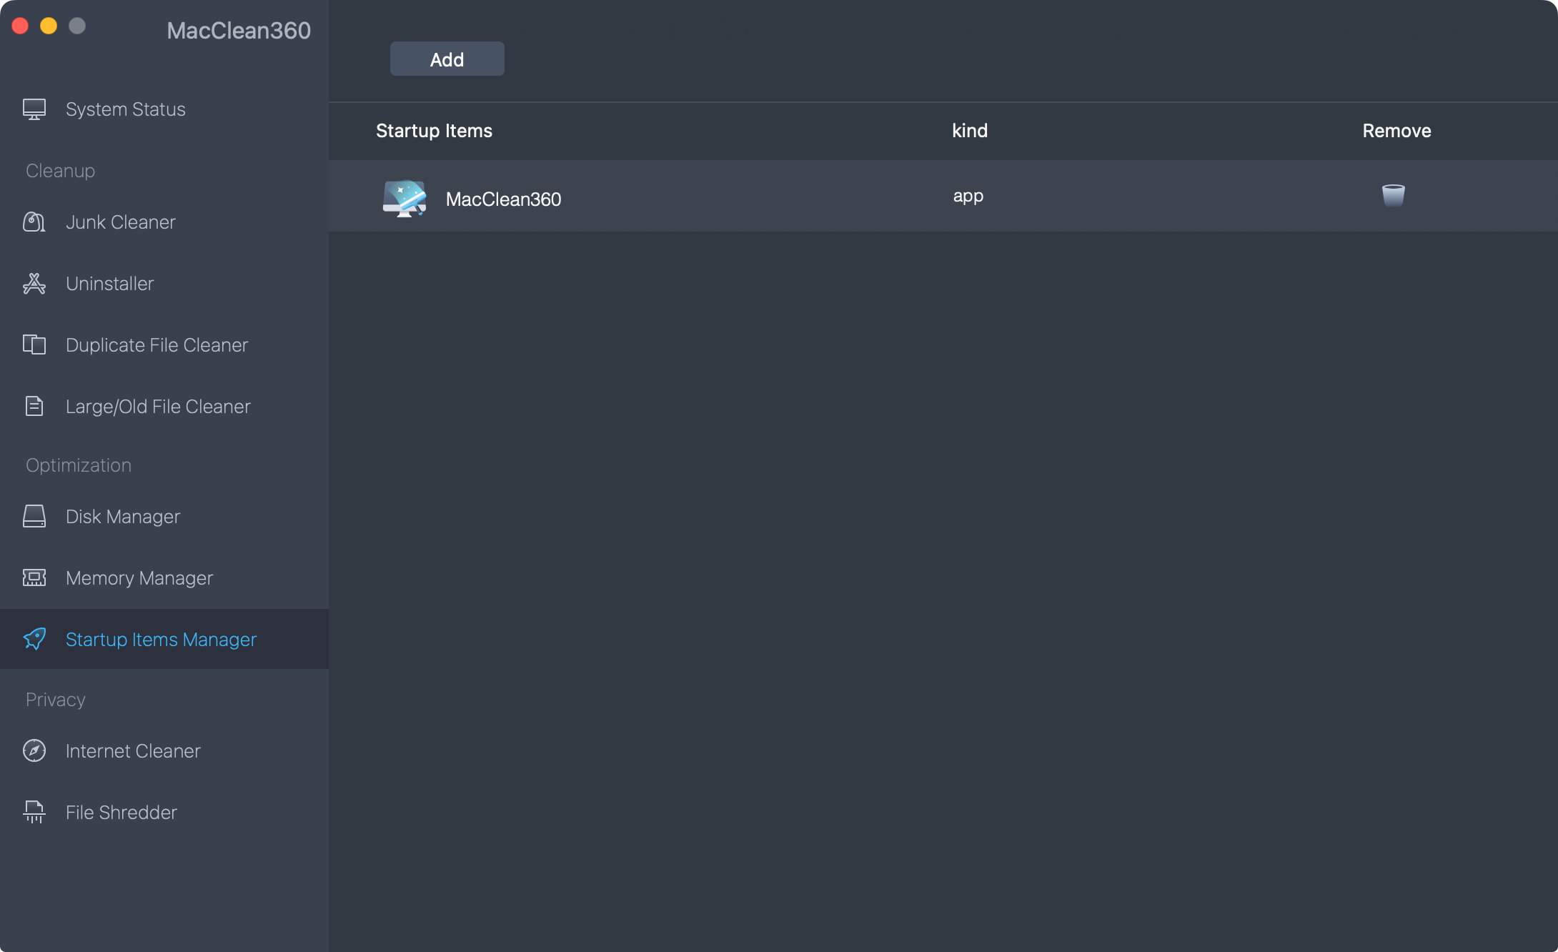The image size is (1558, 952).
Task: Select the MacClean360 startup item name
Action: (503, 199)
